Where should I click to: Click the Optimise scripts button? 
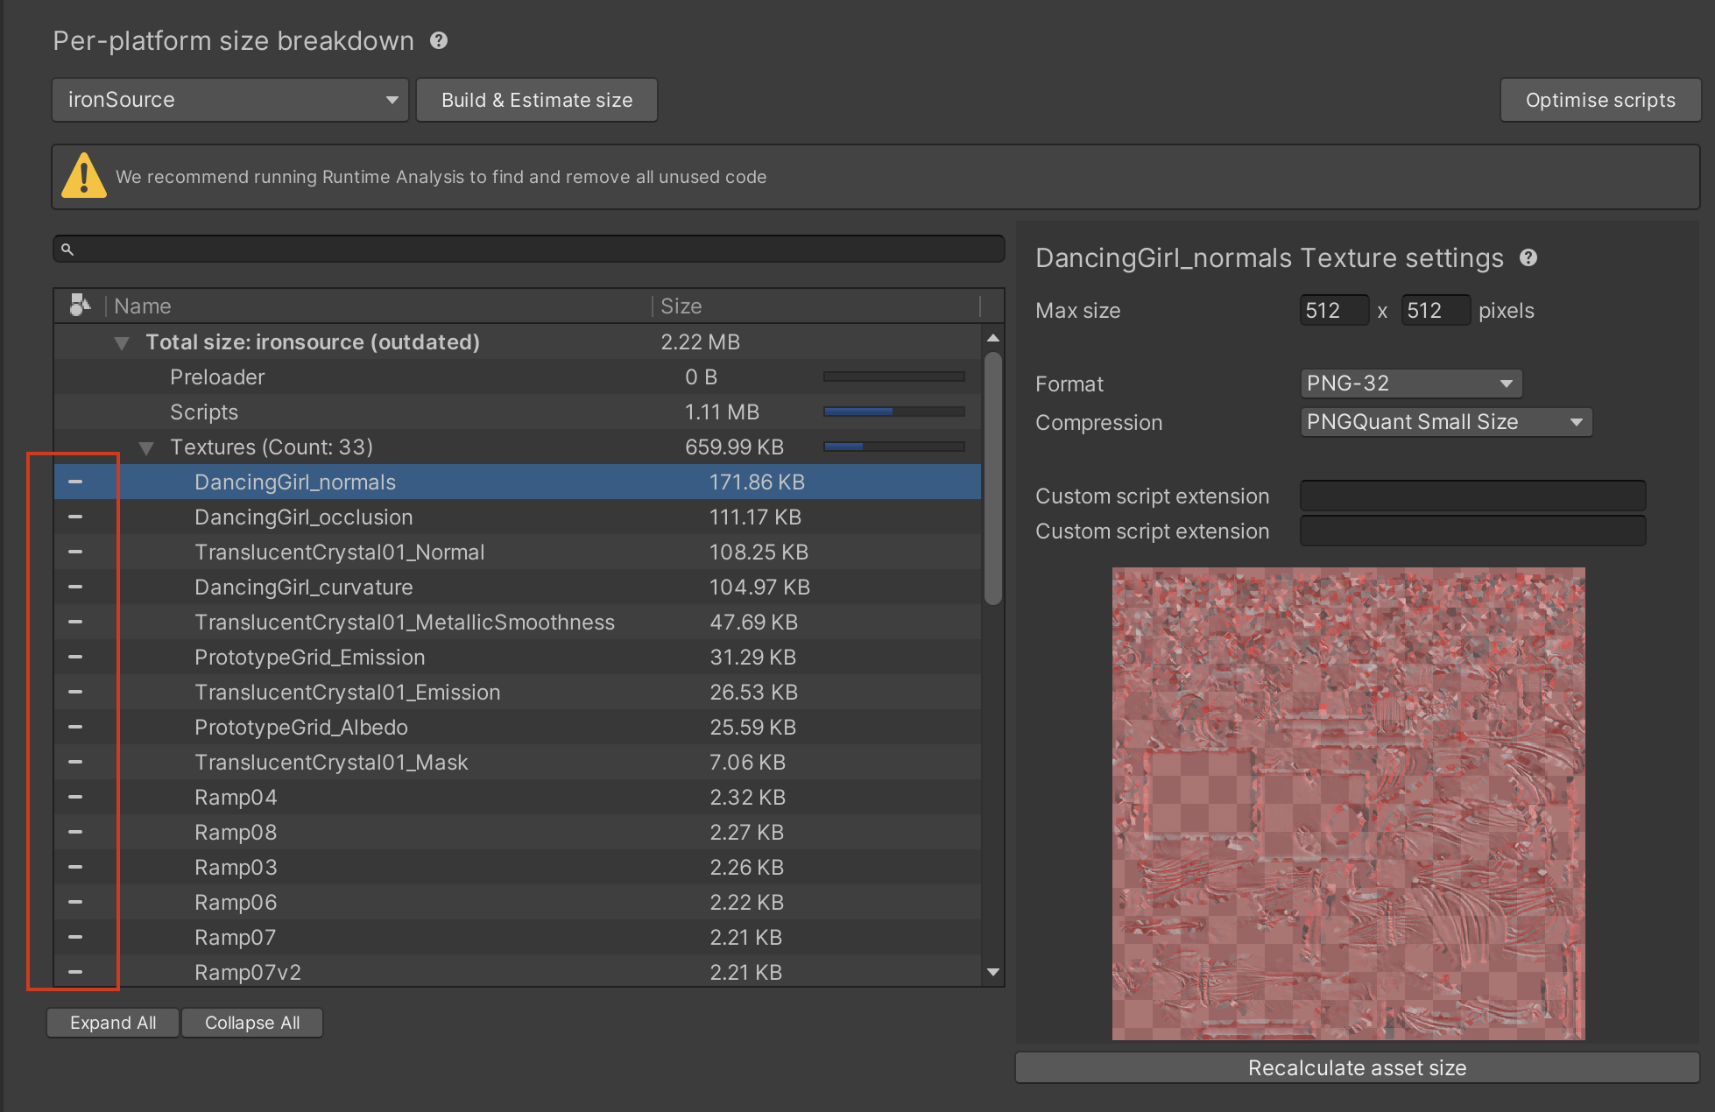pyautogui.click(x=1600, y=100)
